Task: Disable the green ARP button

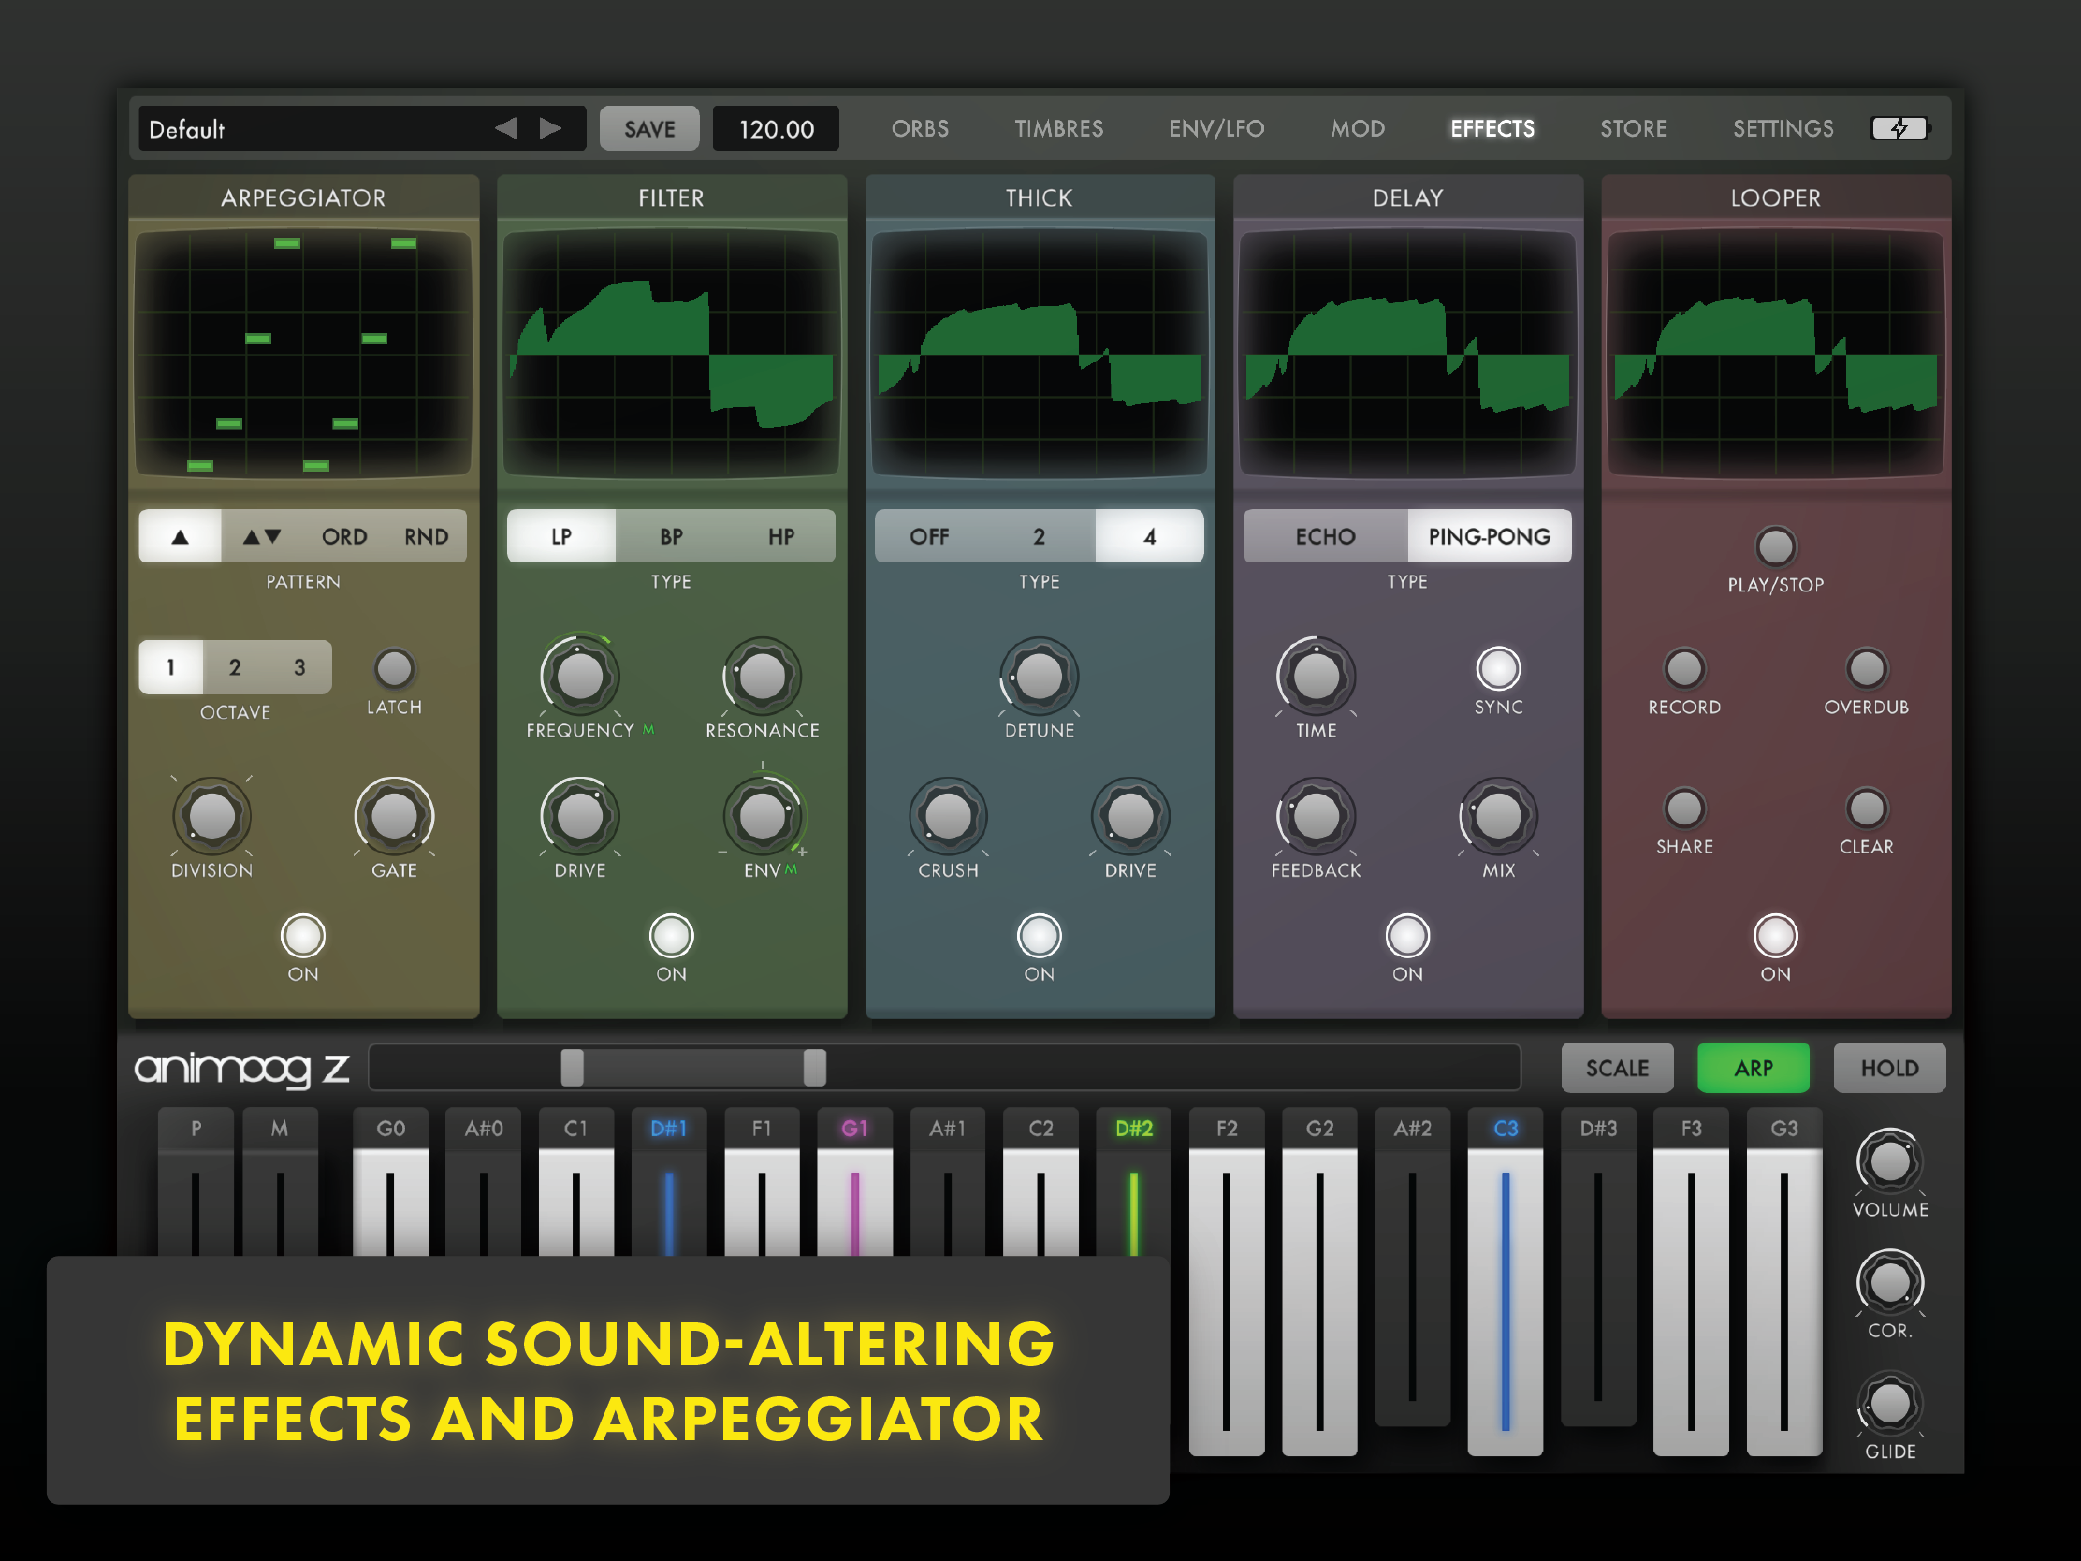Action: (1753, 1068)
